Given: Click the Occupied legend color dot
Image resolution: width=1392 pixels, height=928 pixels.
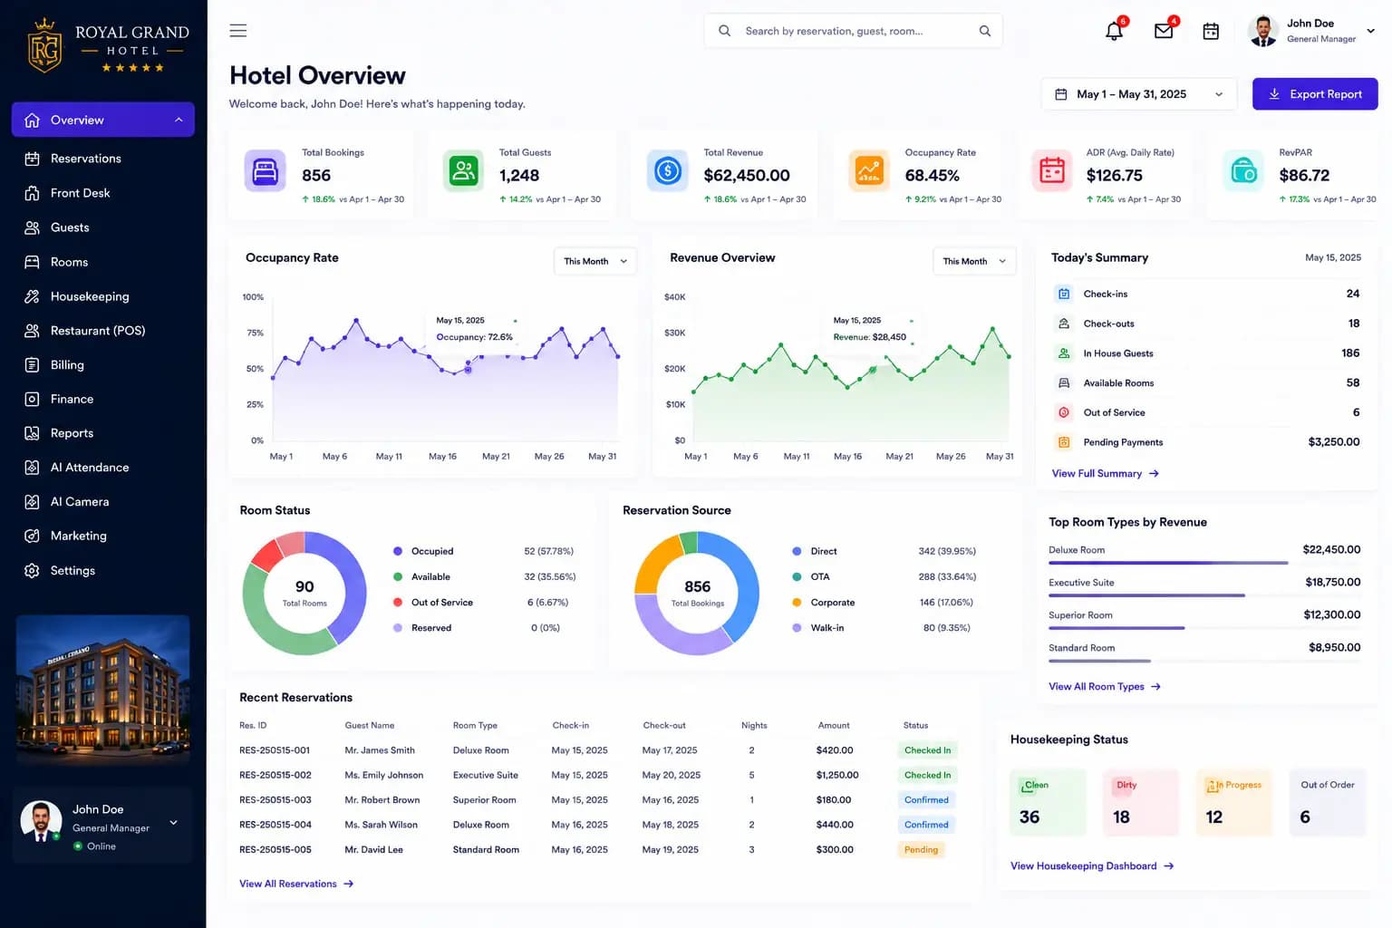Looking at the screenshot, I should tap(398, 551).
